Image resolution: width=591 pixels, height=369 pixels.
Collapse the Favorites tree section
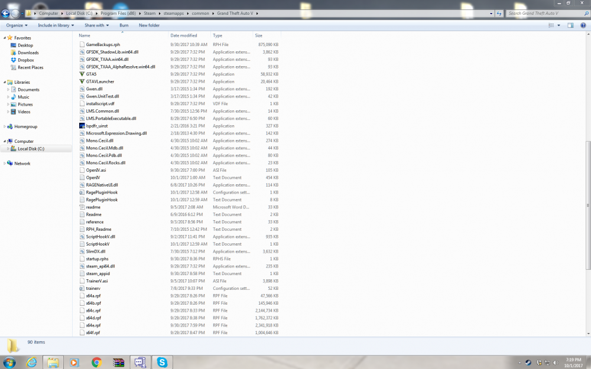[5, 38]
